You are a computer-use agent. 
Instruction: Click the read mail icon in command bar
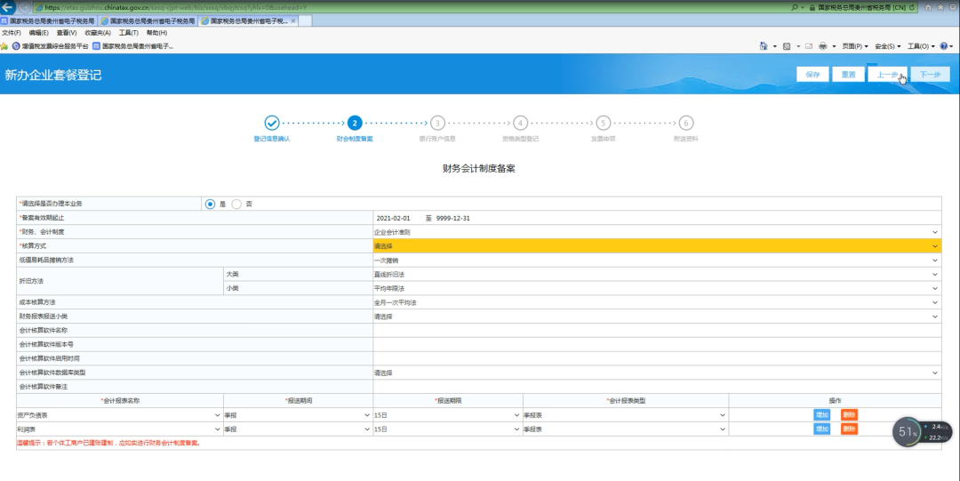[809, 46]
